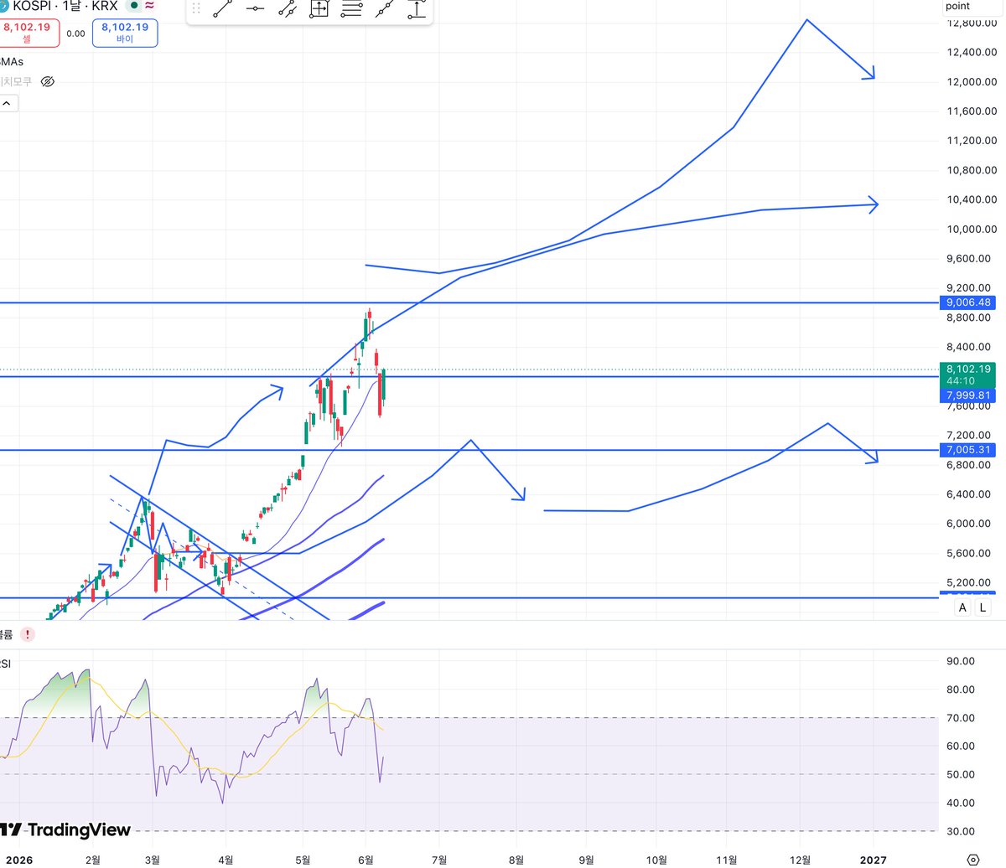Click the red approximate-data wave icon
Image resolution: width=1006 pixels, height=868 pixels.
click(149, 5)
